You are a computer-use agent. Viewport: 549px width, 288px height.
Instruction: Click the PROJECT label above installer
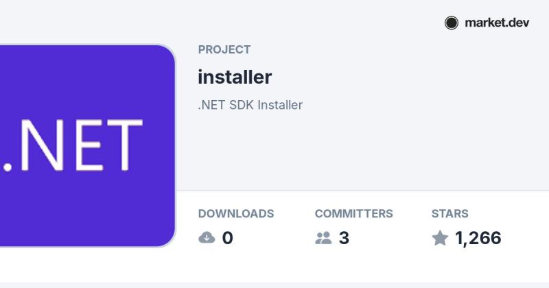coord(224,49)
